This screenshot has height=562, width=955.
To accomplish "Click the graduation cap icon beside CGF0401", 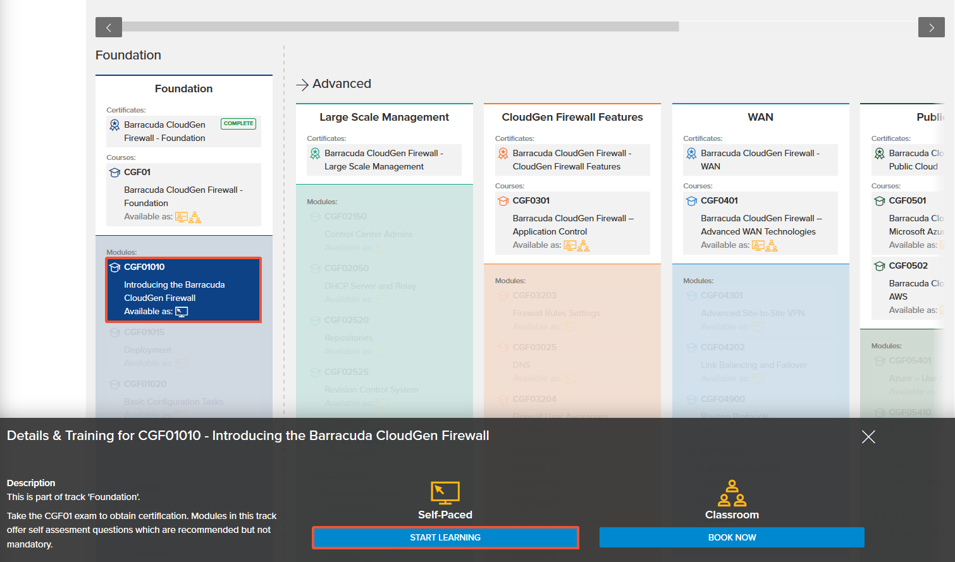I will coord(691,201).
